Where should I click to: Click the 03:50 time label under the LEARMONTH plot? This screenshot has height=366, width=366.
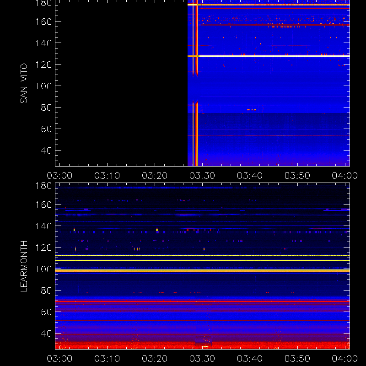[297, 359]
